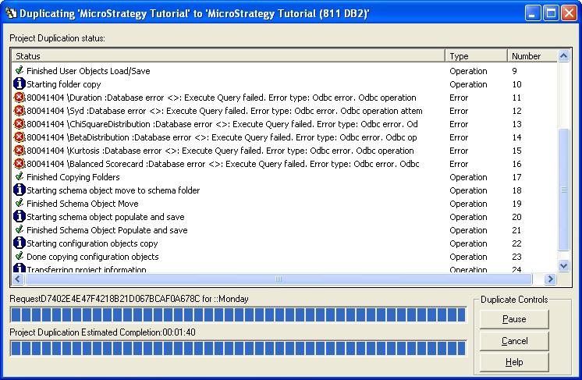Image resolution: width=582 pixels, height=380 pixels.
Task: Select the \BetaDistribution database error text
Action: [x=222, y=137]
